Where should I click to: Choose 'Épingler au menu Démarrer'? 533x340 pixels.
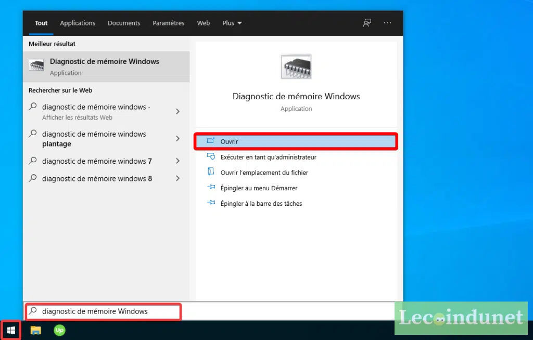pos(296,188)
